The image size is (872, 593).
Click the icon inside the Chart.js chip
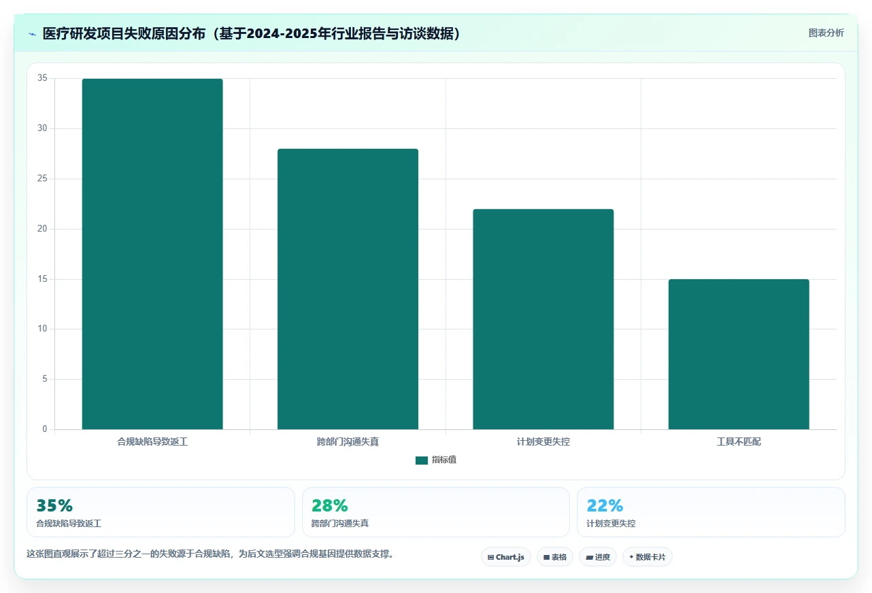[490, 557]
